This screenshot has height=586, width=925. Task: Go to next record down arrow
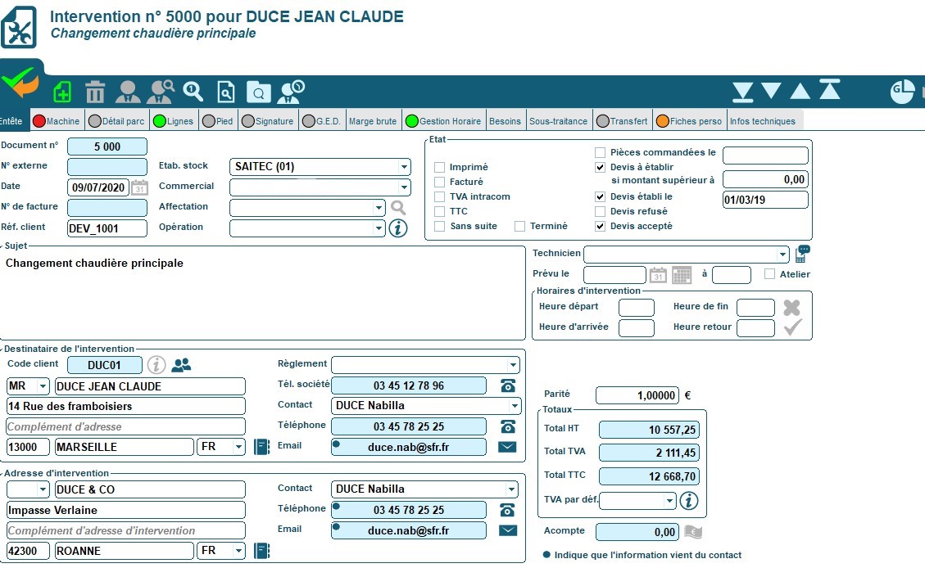(771, 91)
